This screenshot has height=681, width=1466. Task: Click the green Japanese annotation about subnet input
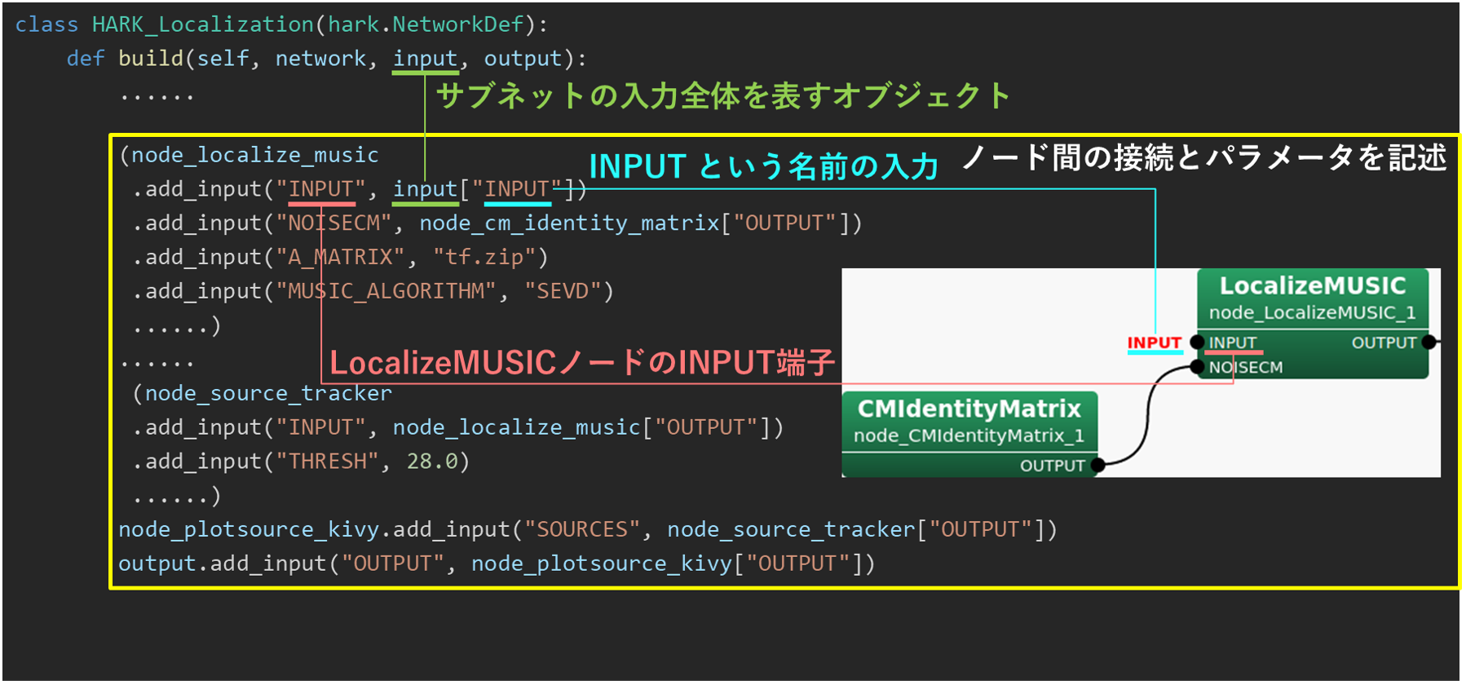click(723, 96)
